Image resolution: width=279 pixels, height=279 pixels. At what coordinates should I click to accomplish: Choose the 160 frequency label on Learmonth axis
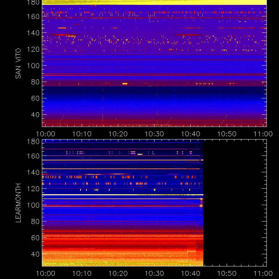[33, 156]
